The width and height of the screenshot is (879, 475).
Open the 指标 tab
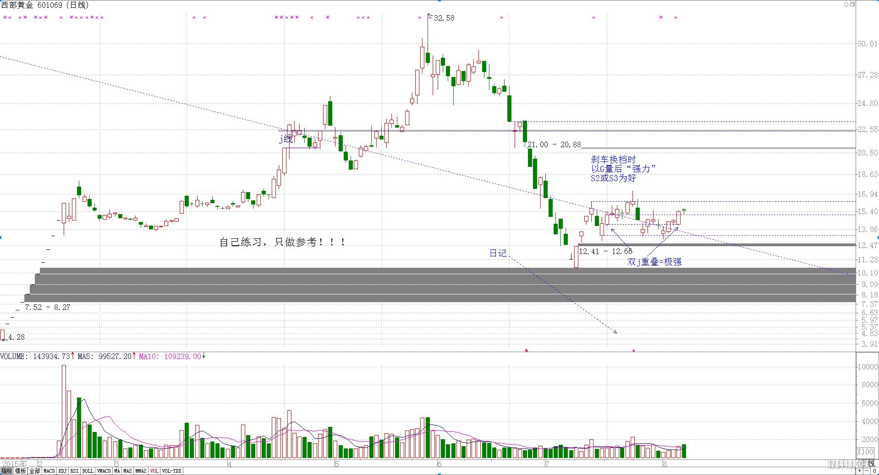click(7, 471)
